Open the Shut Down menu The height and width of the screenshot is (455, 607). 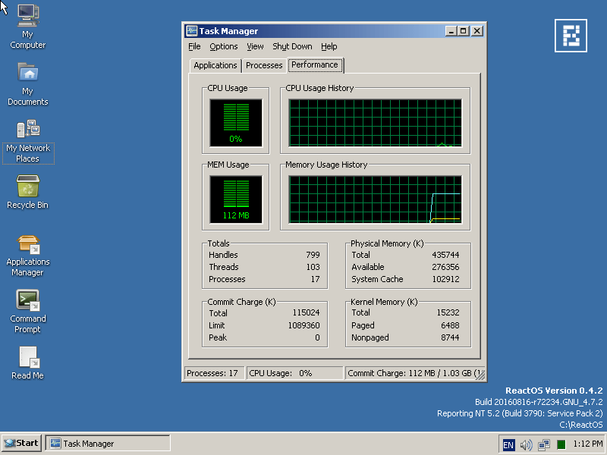pyautogui.click(x=292, y=46)
